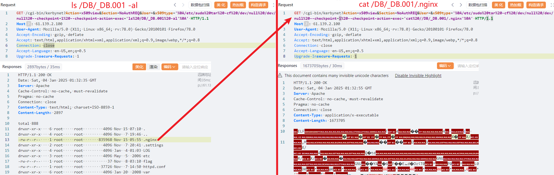Click 'total 888' line in left response
This screenshot has height=175, width=554.
[x=28, y=123]
